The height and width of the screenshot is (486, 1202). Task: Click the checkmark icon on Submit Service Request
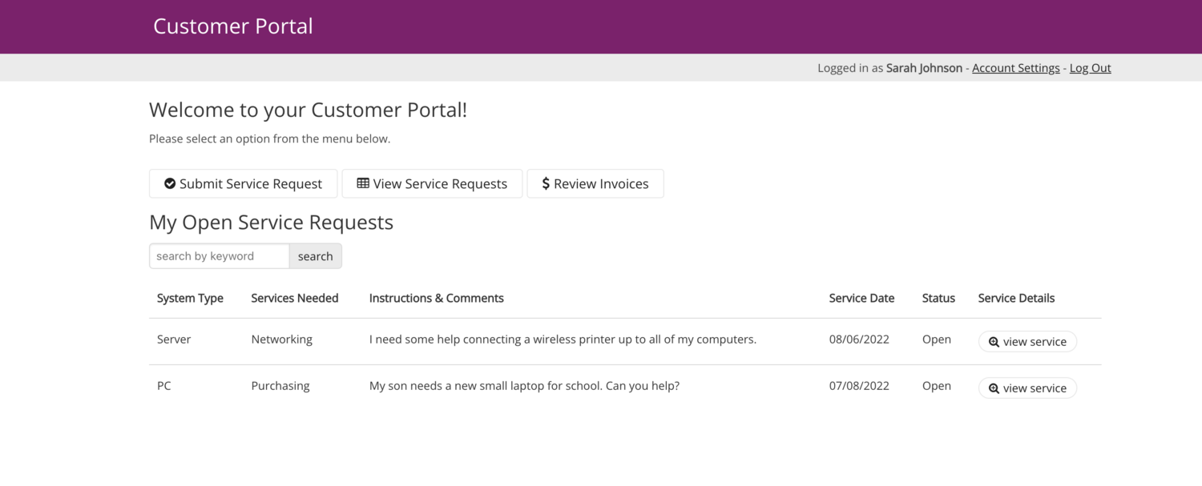pos(170,183)
